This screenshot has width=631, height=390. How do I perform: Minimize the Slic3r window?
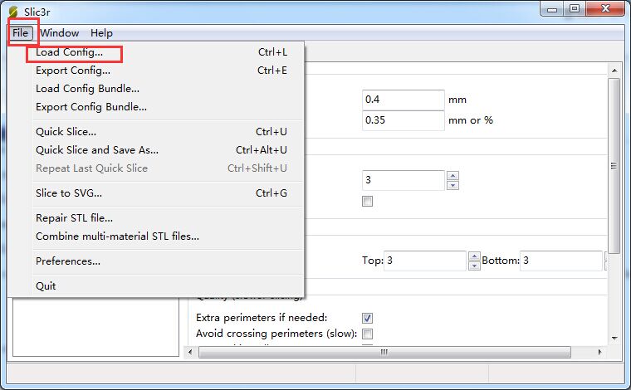click(552, 9)
